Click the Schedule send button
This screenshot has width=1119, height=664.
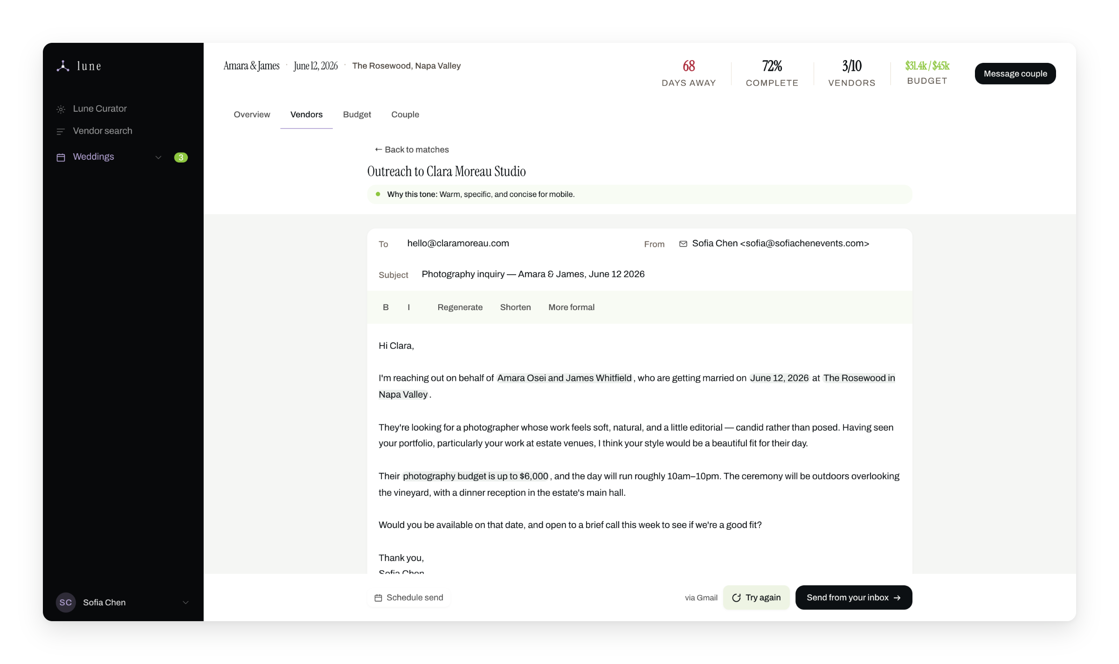pos(409,597)
